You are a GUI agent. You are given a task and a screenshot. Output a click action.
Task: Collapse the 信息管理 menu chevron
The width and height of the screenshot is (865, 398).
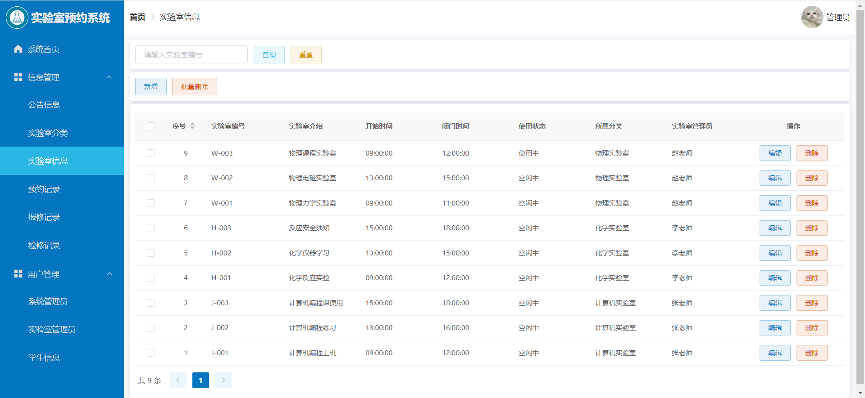click(109, 77)
